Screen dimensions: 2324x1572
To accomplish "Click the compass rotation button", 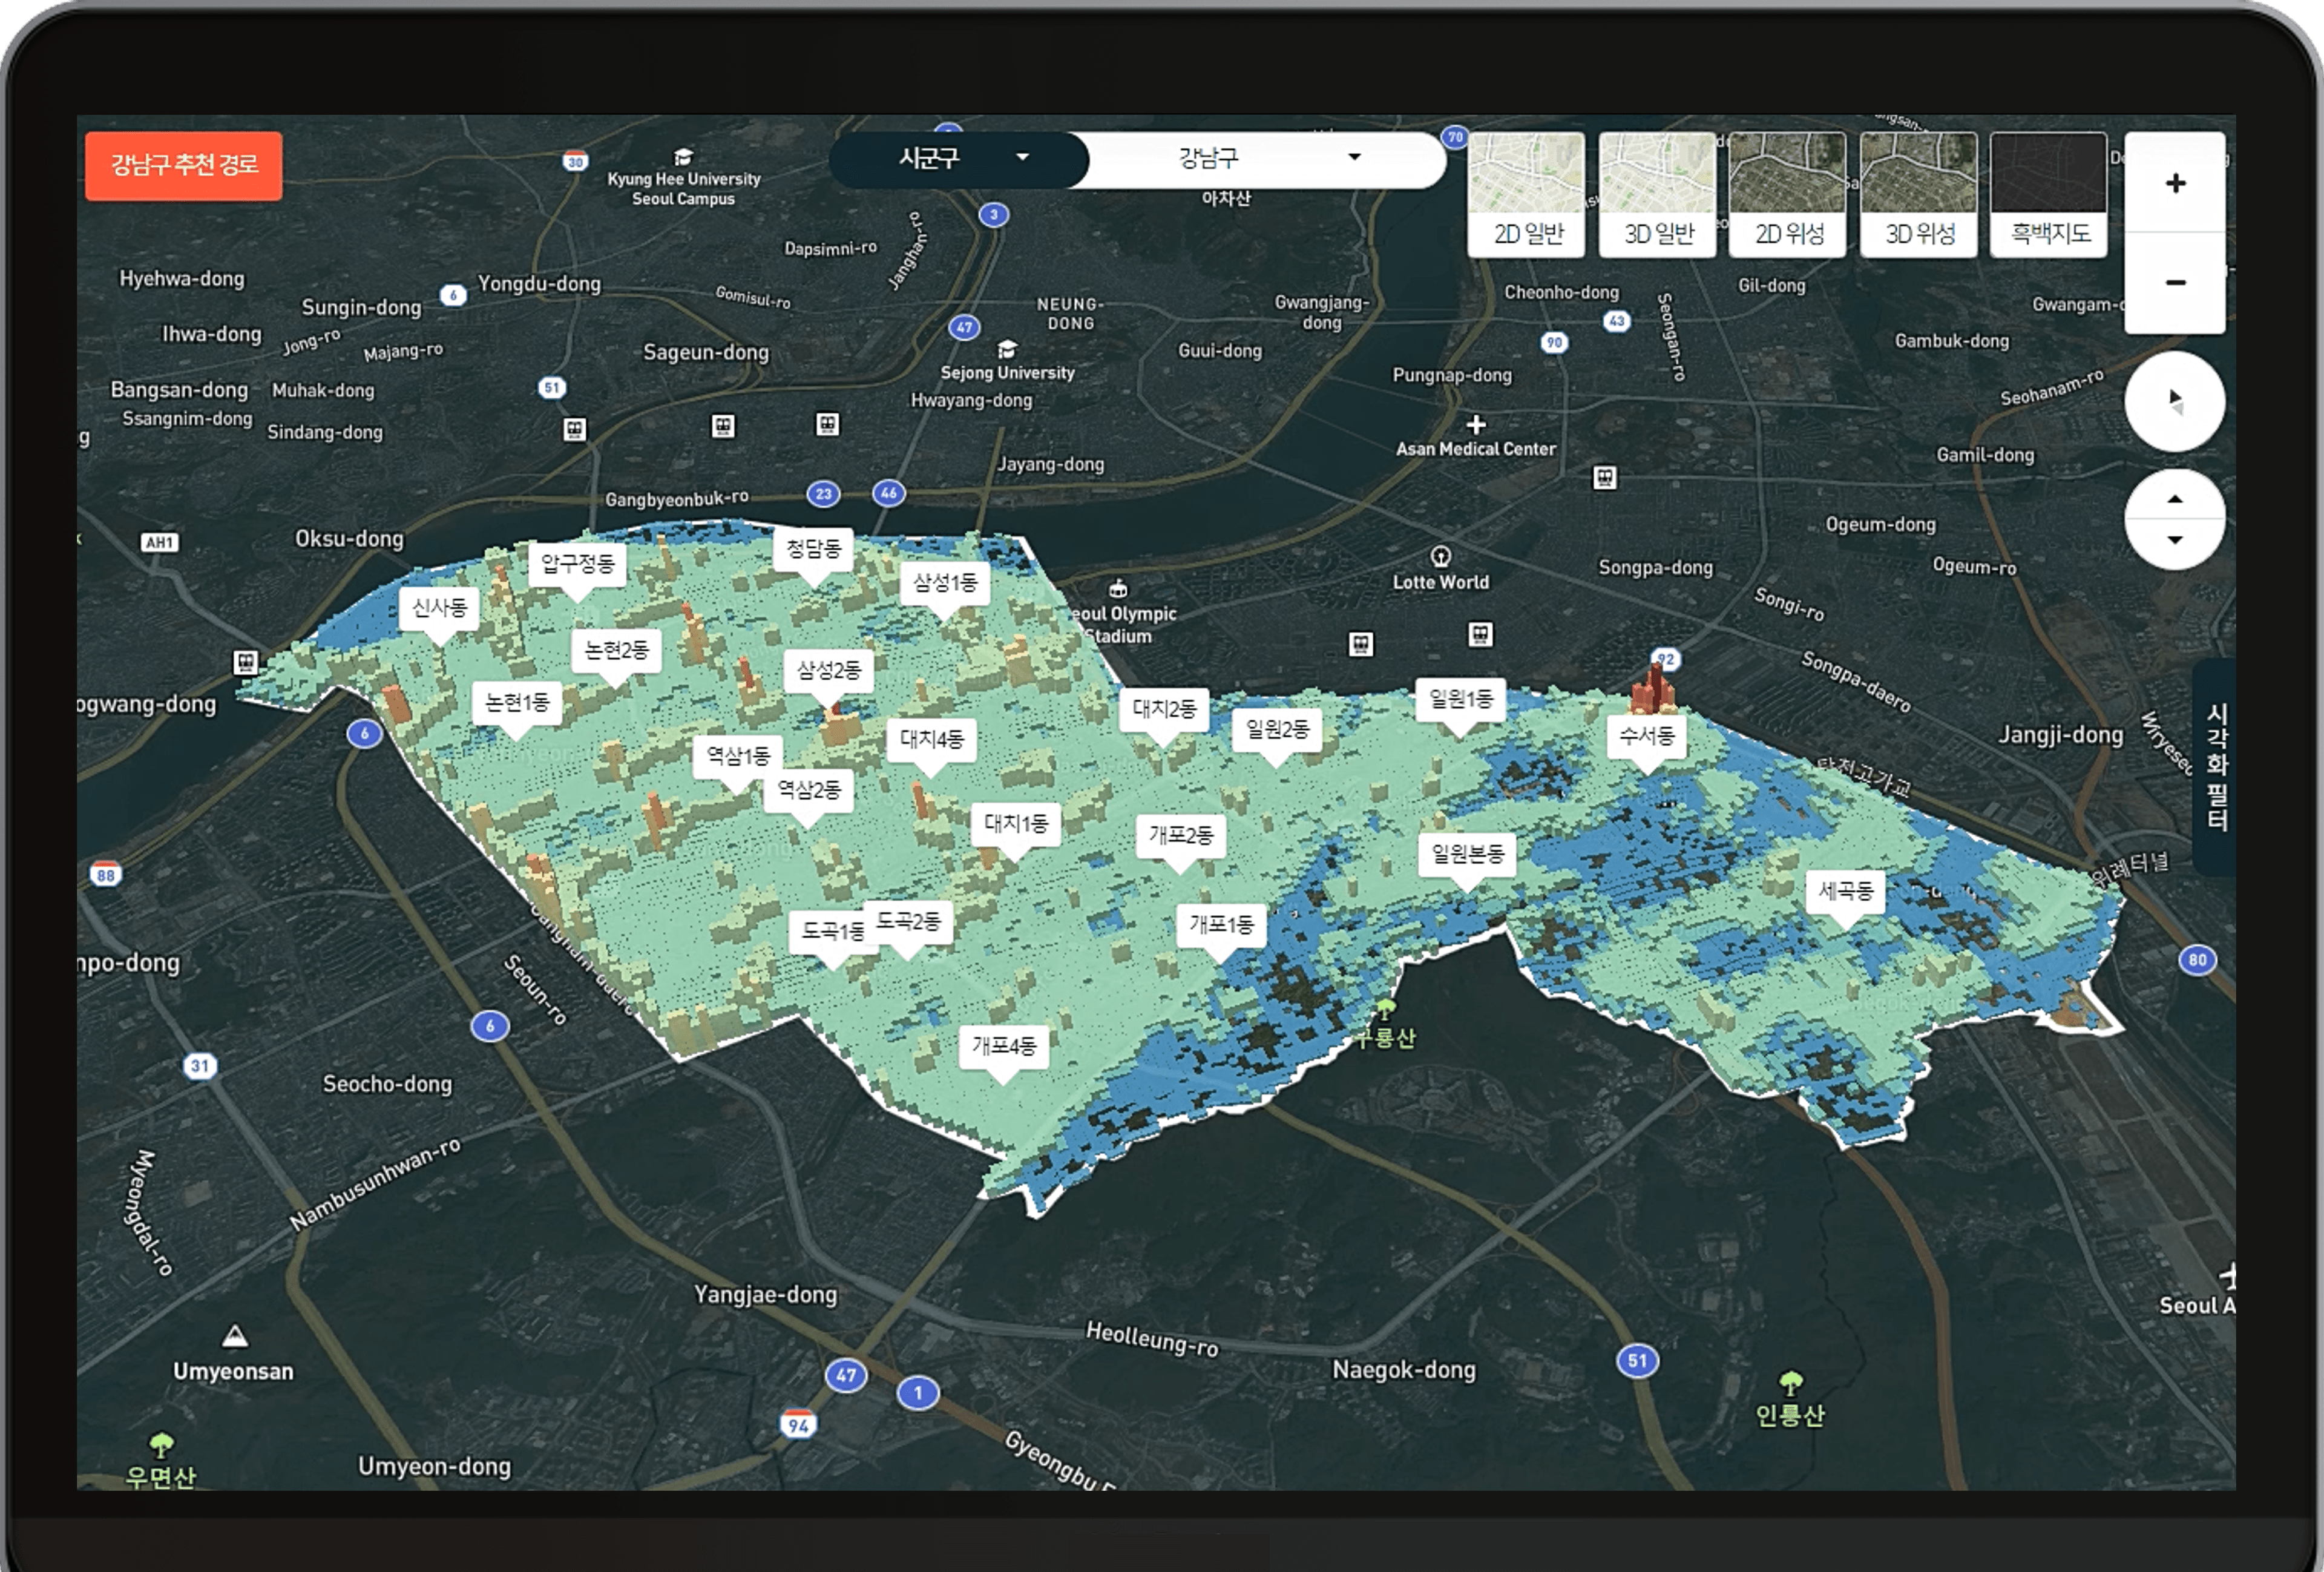I will coord(2175,401).
